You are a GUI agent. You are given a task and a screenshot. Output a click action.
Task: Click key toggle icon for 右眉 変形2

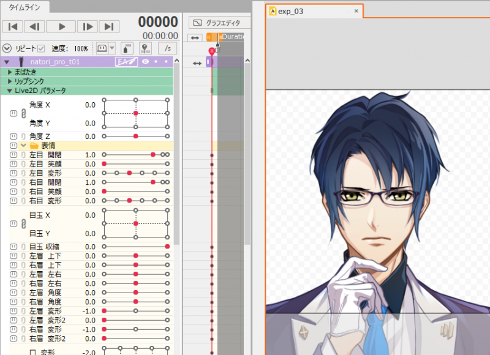coord(13,338)
